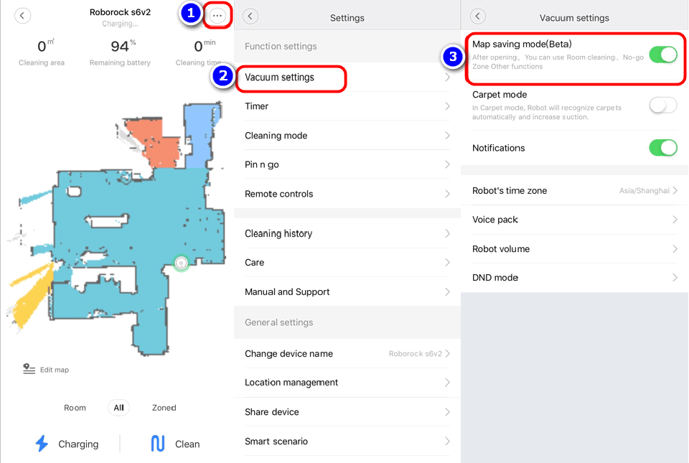Screen dimensions: 689x463
Task: Tap the robot position marker on map
Action: click(x=181, y=263)
